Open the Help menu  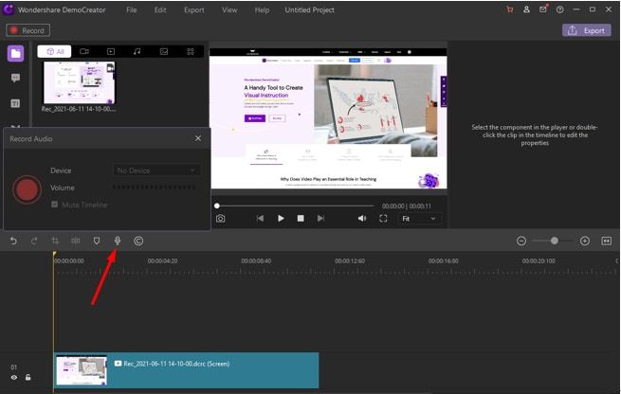coord(262,9)
